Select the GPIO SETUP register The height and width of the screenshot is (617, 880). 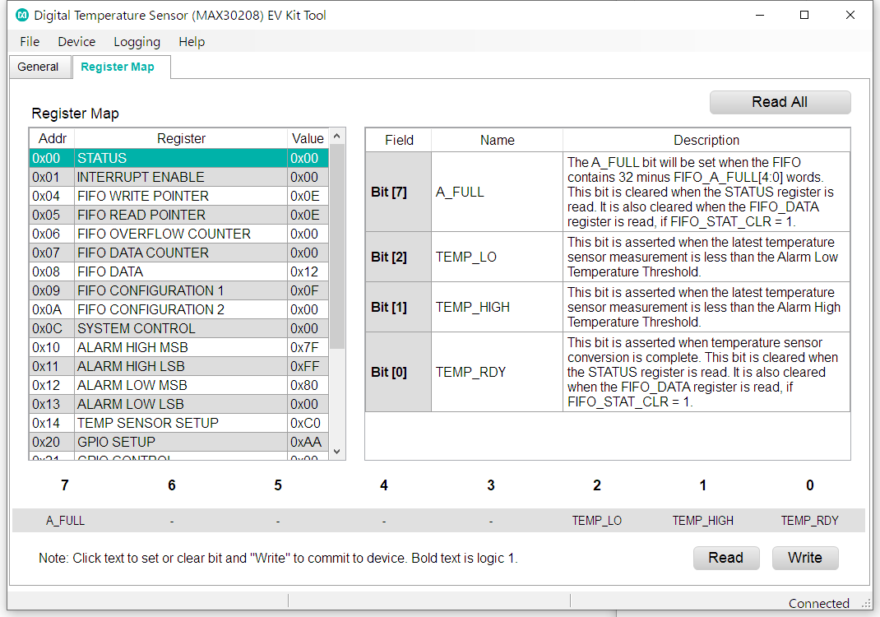(x=178, y=443)
